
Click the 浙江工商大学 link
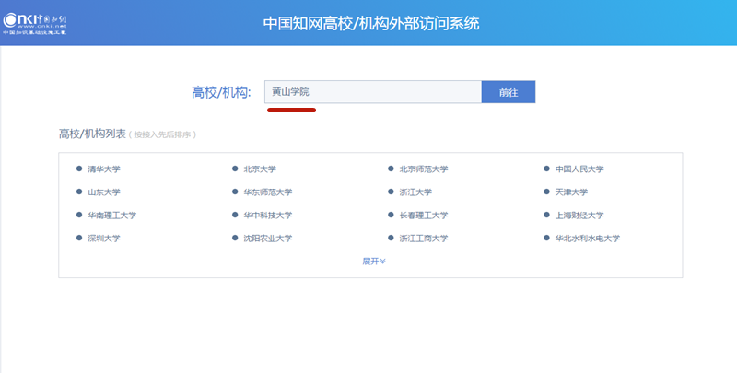(423, 239)
